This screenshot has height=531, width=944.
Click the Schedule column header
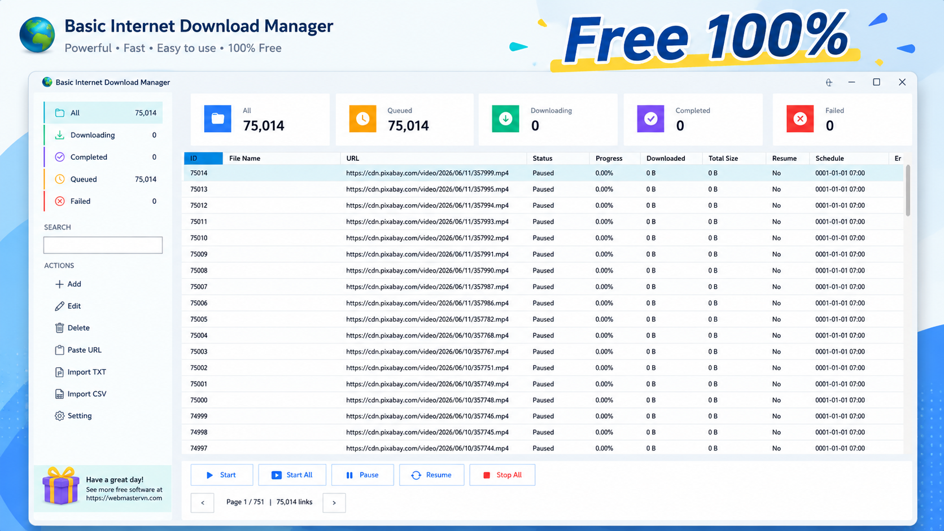tap(849, 159)
